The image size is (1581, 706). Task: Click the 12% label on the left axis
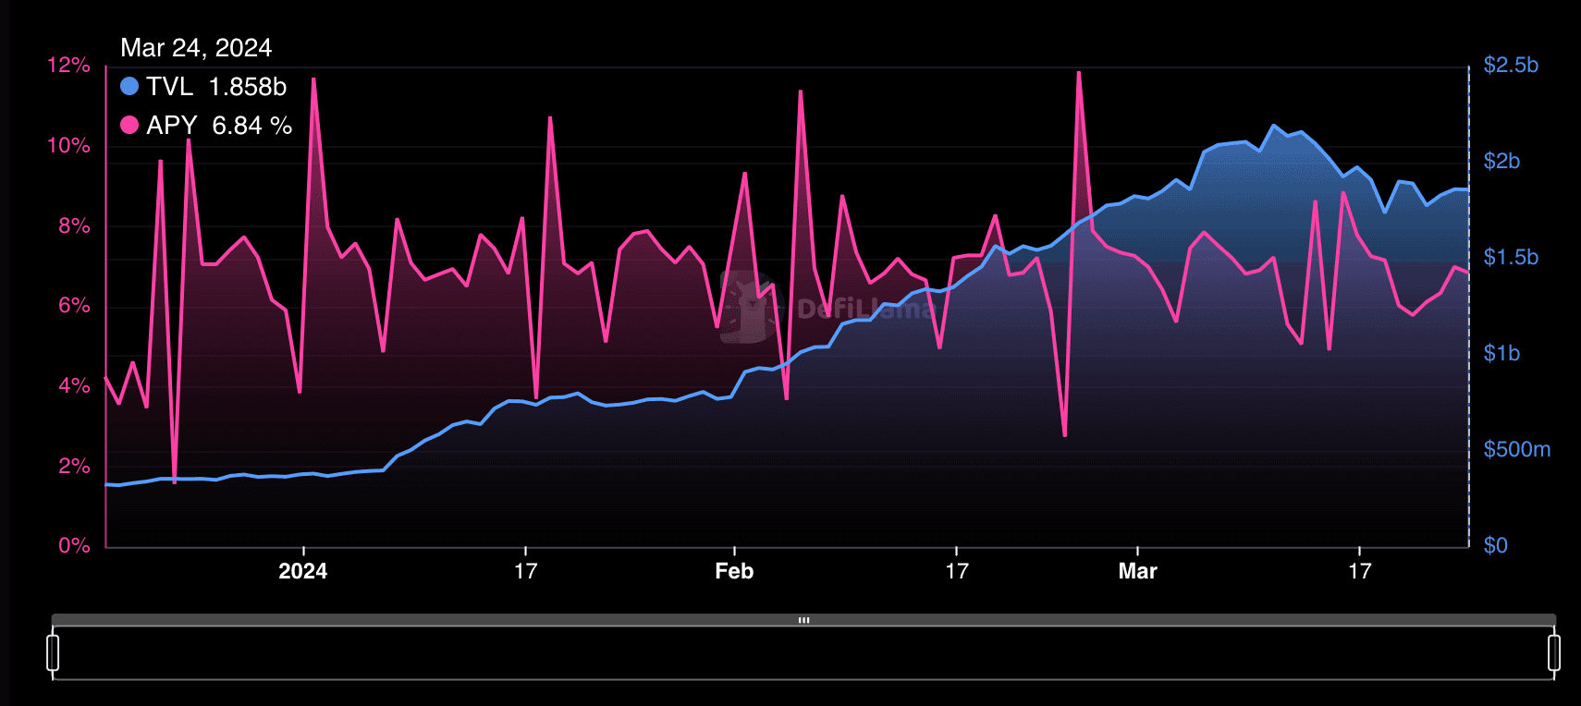69,65
